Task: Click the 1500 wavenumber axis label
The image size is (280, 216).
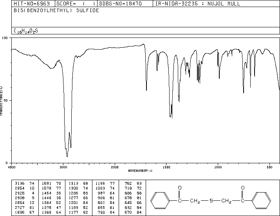Action: point(166,167)
